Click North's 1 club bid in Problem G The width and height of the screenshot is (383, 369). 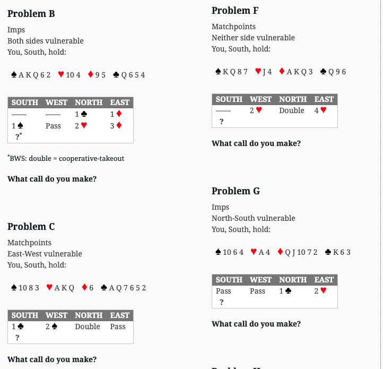(x=285, y=291)
